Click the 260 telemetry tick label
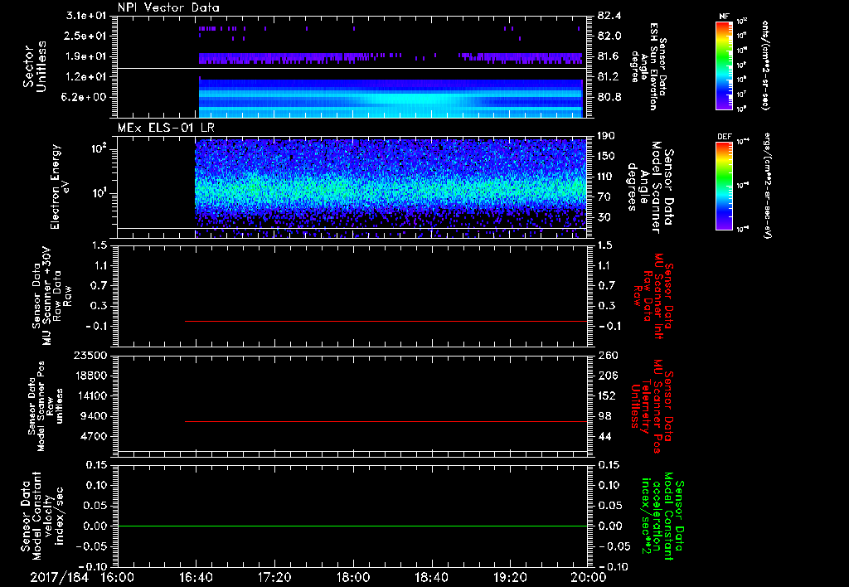Image resolution: width=849 pixels, height=587 pixels. tap(608, 356)
